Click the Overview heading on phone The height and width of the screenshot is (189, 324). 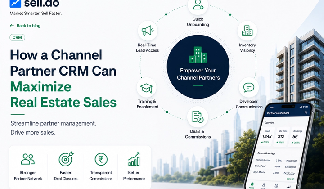click(269, 123)
